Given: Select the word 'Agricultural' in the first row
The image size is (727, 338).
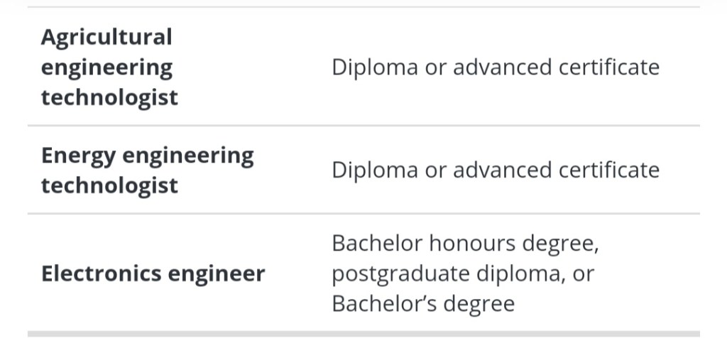Looking at the screenshot, I should pos(106,37).
